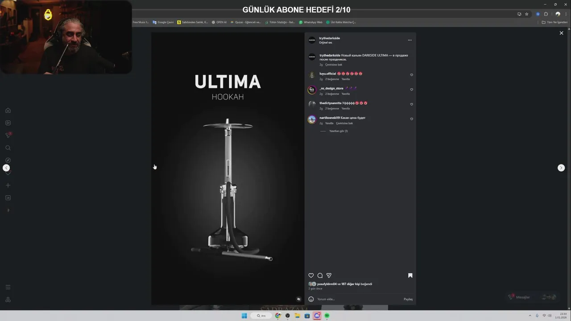
Task: Like the nartikoevski19 comment
Action: [411, 119]
